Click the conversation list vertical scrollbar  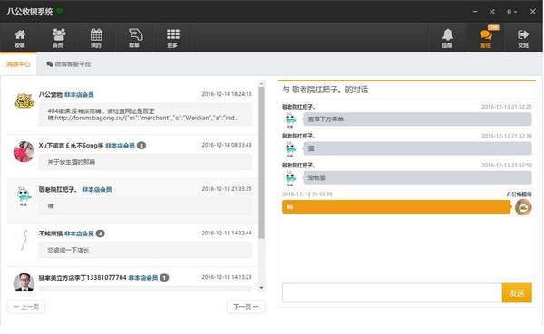(262, 163)
